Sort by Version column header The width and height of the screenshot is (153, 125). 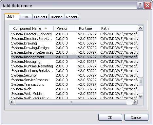[x=65, y=28]
